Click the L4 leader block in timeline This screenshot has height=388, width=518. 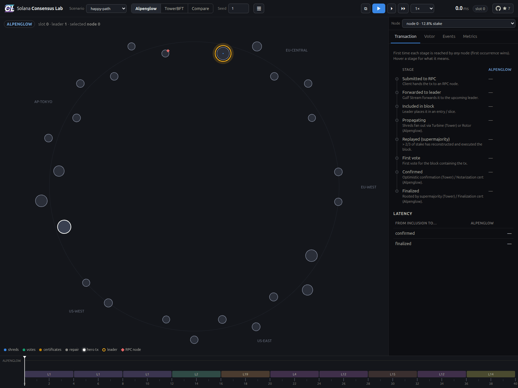(295, 374)
